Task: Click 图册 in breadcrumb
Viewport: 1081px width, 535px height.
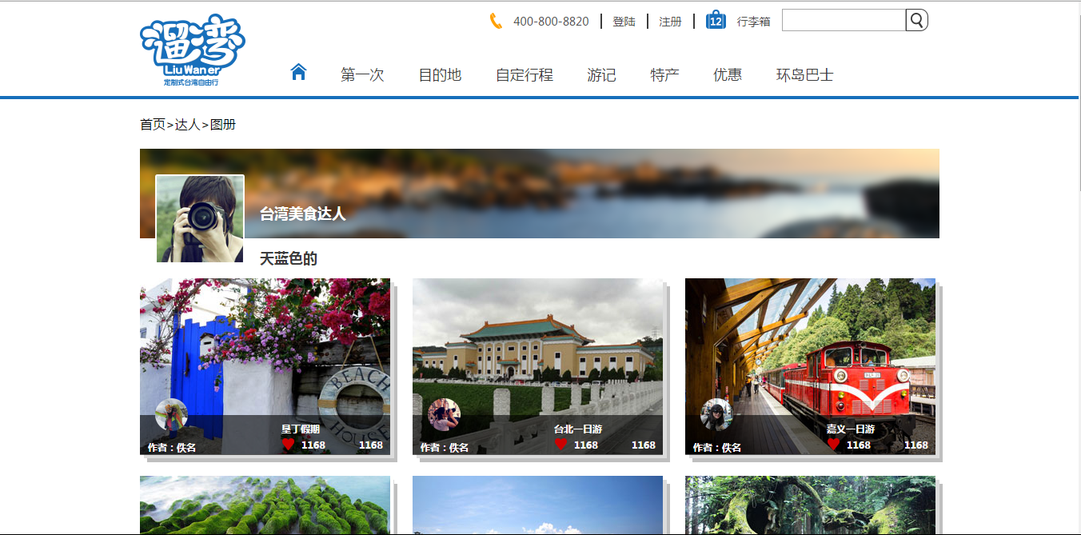Action: click(x=223, y=124)
